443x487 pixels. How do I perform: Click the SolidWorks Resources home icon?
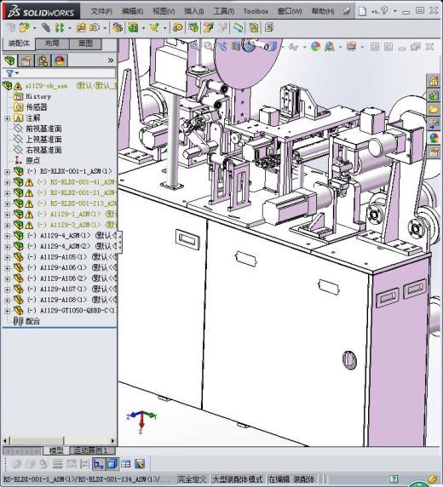coord(434,82)
